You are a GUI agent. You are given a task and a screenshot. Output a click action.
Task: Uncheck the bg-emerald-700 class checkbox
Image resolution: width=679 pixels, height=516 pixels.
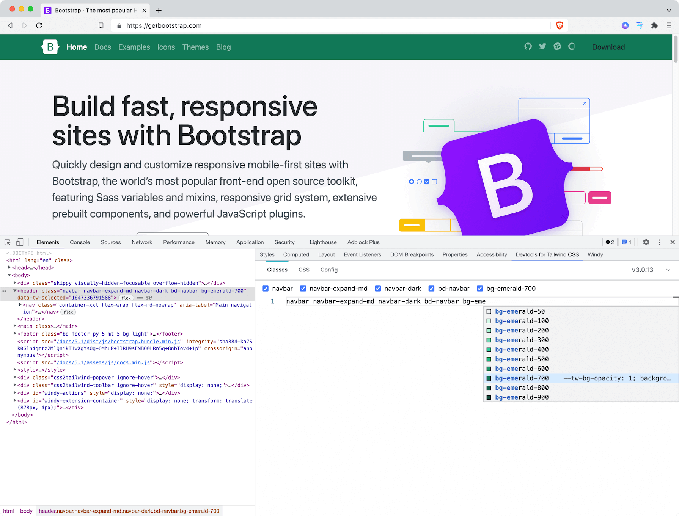480,289
